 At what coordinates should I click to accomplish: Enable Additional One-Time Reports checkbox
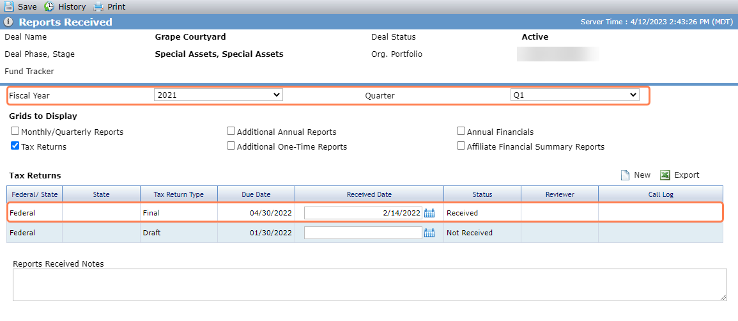pyautogui.click(x=231, y=146)
